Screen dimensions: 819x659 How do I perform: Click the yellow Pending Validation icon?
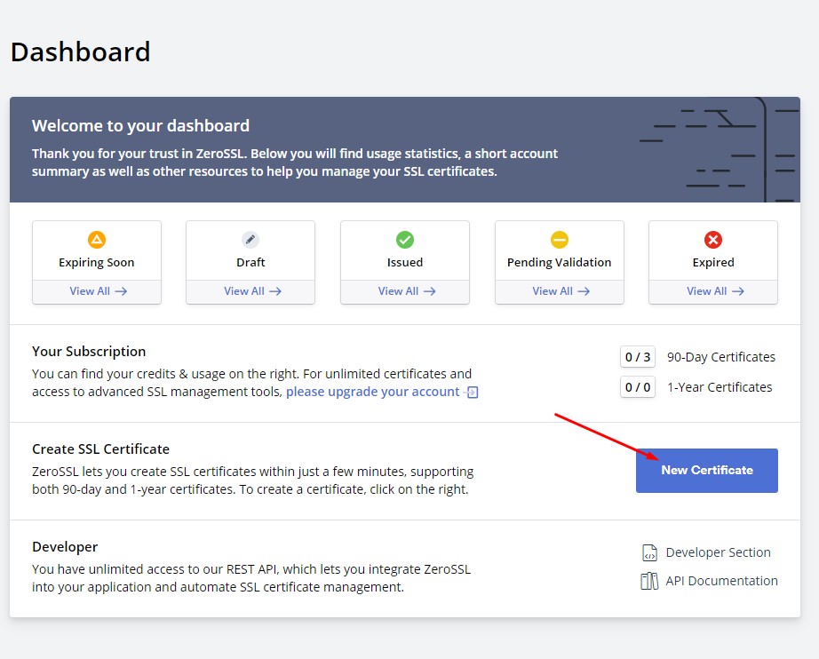pyautogui.click(x=560, y=240)
